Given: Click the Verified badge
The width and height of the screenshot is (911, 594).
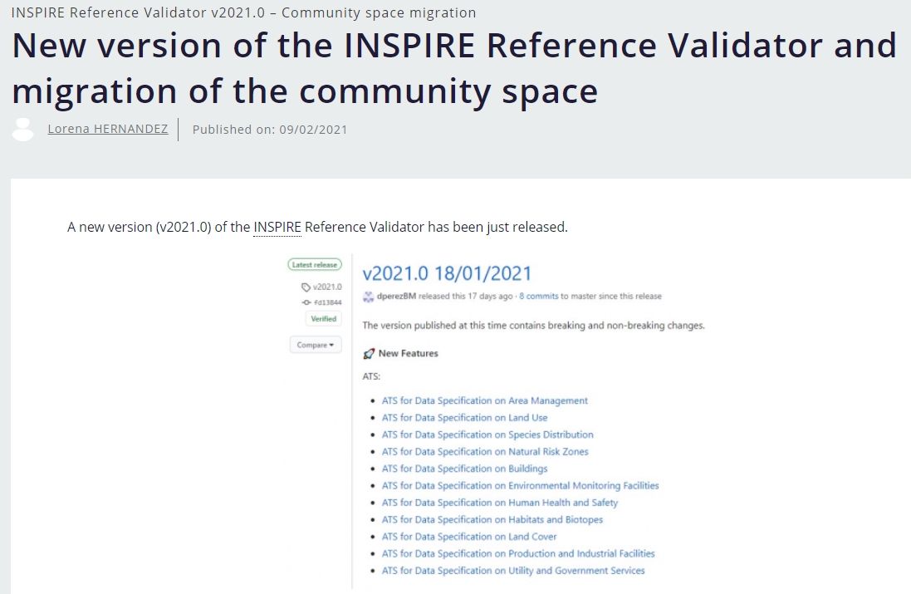Looking at the screenshot, I should coord(323,319).
